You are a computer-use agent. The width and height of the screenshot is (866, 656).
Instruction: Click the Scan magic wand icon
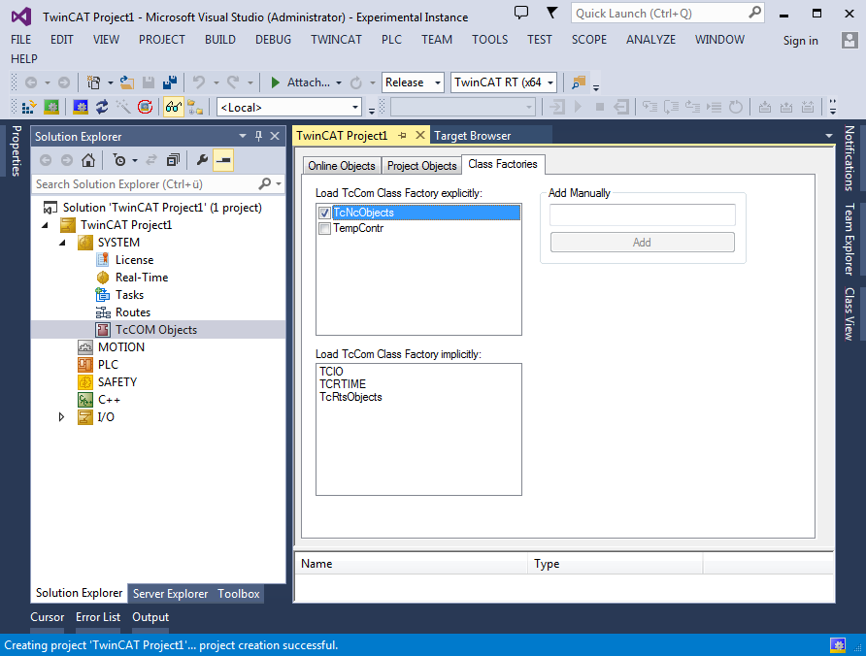click(x=123, y=107)
